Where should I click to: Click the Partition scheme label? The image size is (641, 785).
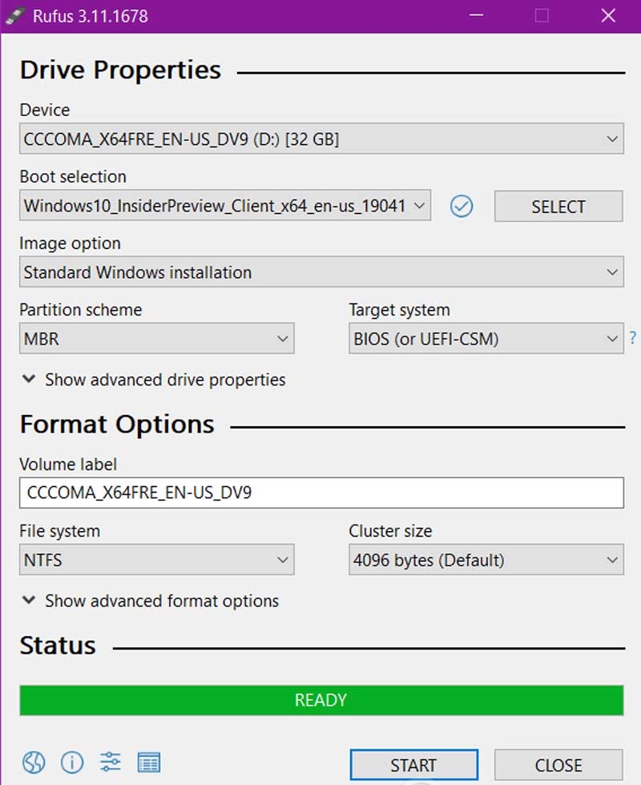tap(81, 309)
